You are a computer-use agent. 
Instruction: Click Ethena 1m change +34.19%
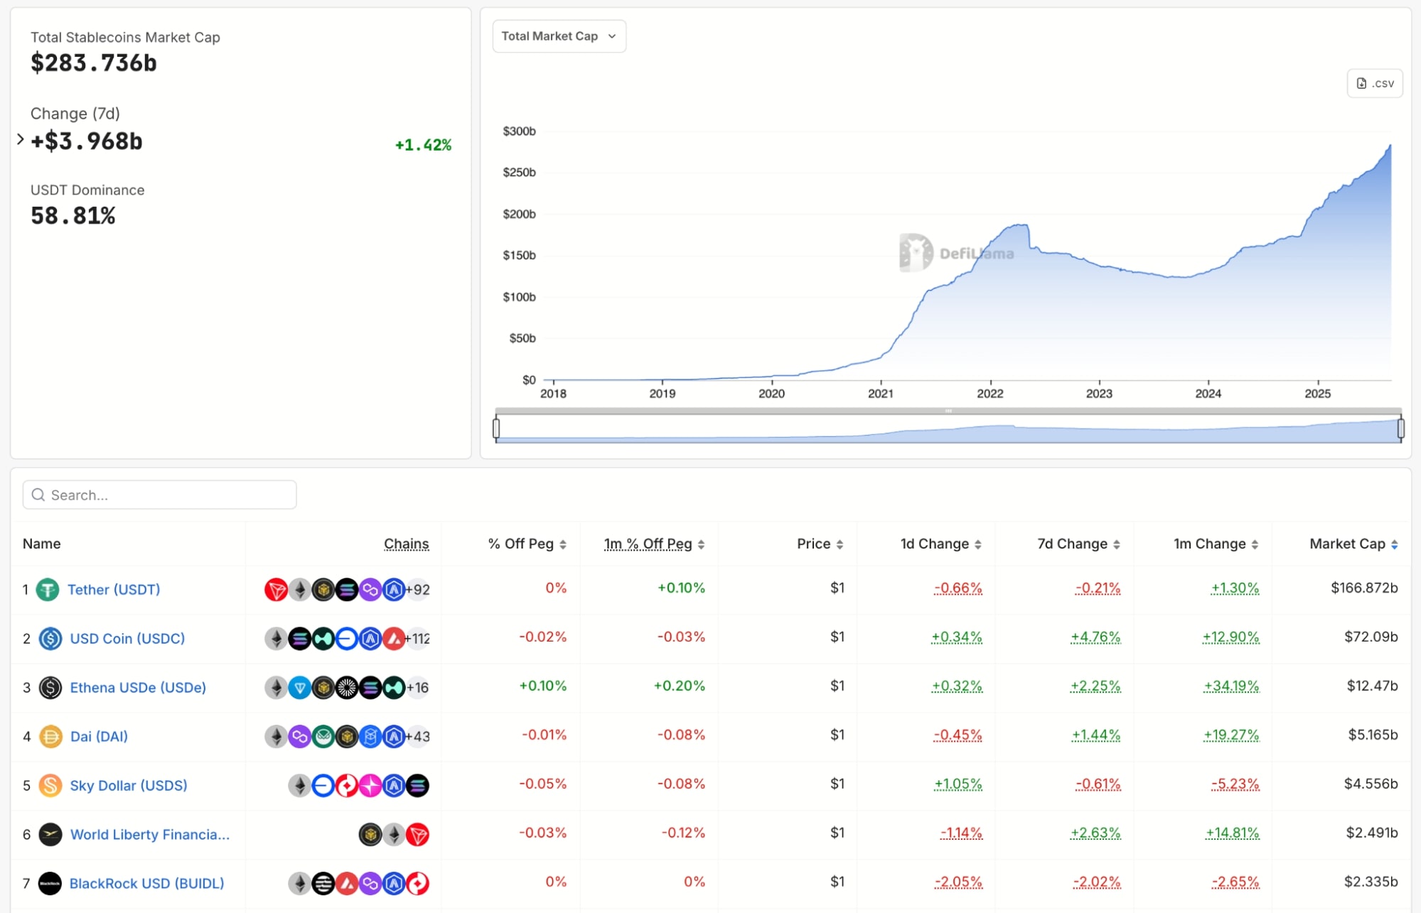tap(1231, 686)
